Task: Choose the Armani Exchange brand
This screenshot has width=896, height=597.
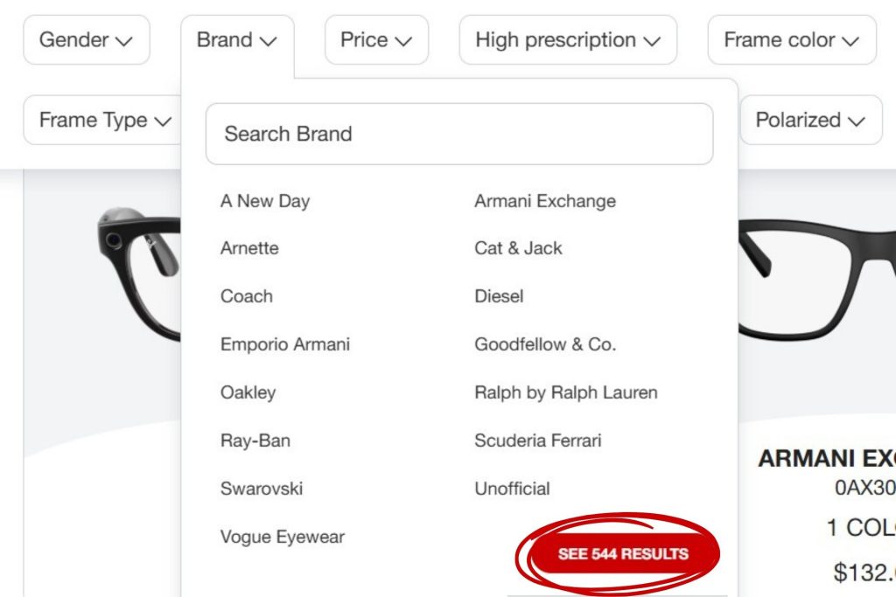Action: tap(543, 201)
